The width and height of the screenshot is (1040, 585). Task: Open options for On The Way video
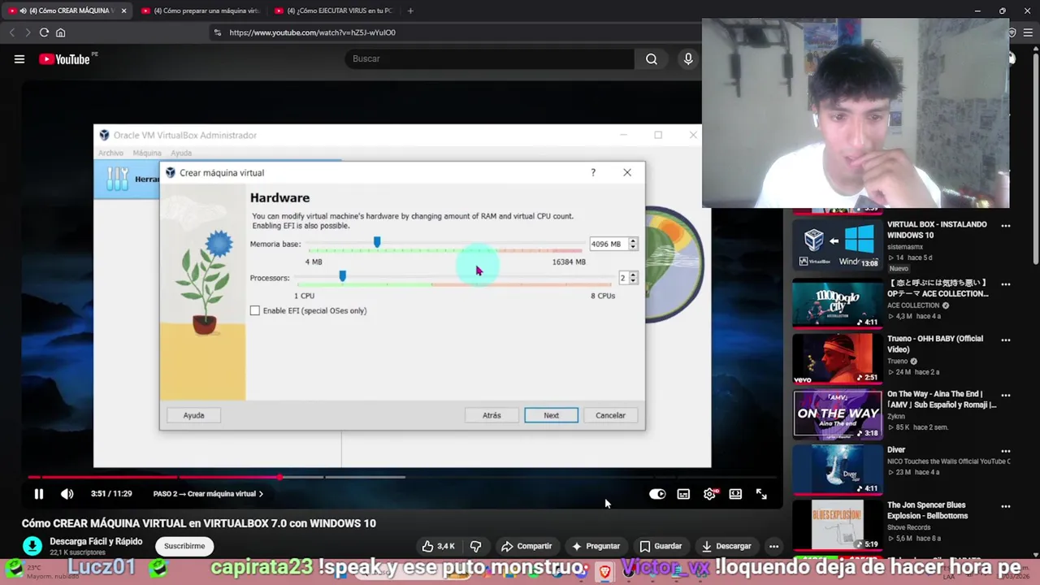click(x=1006, y=396)
